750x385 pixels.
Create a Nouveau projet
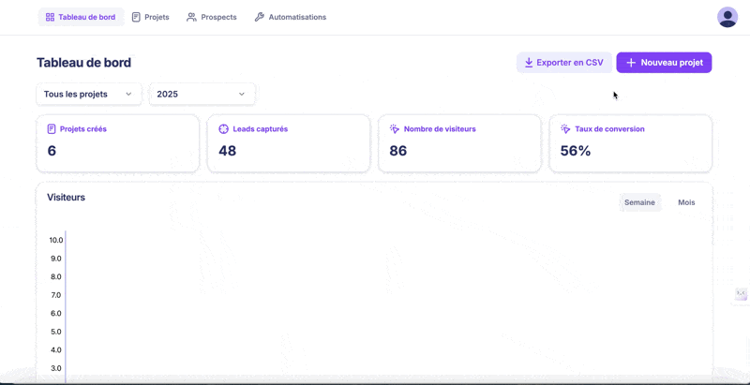[664, 63]
